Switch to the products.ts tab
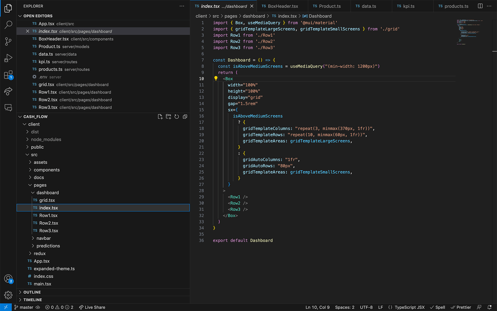This screenshot has width=497, height=311. (453, 6)
